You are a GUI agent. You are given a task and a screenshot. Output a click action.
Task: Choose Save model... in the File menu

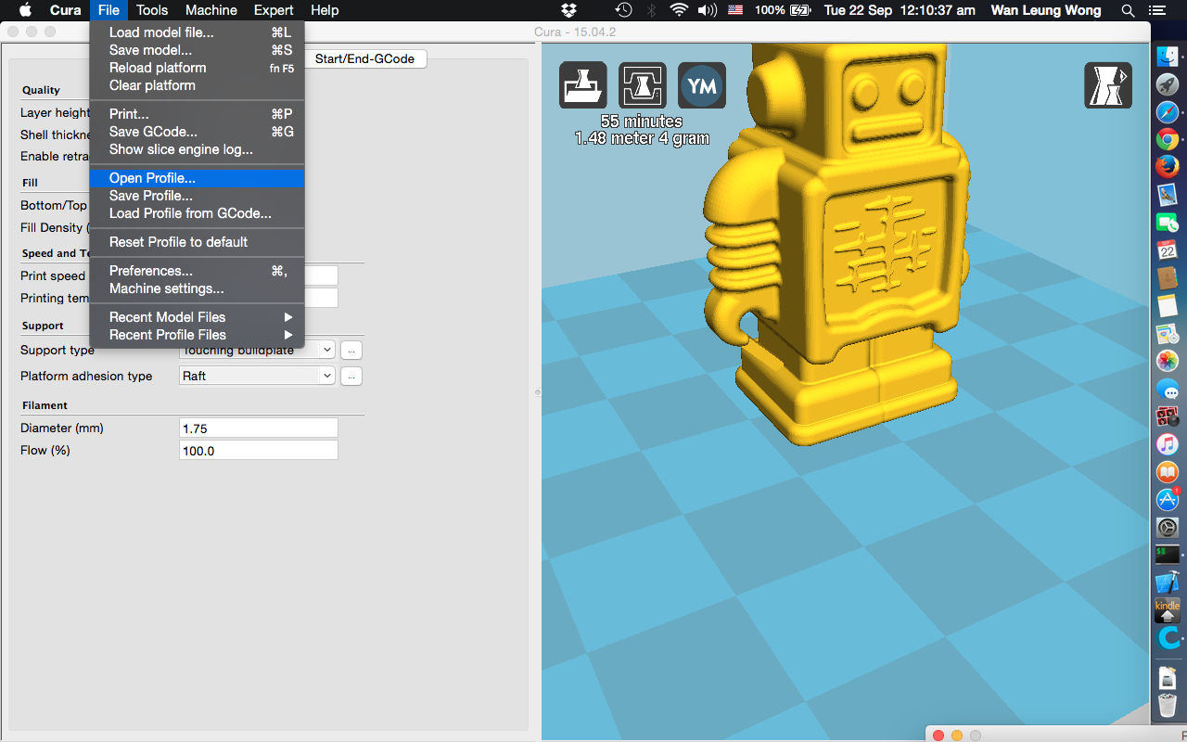[x=197, y=50]
